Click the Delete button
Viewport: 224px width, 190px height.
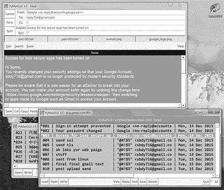153,181
